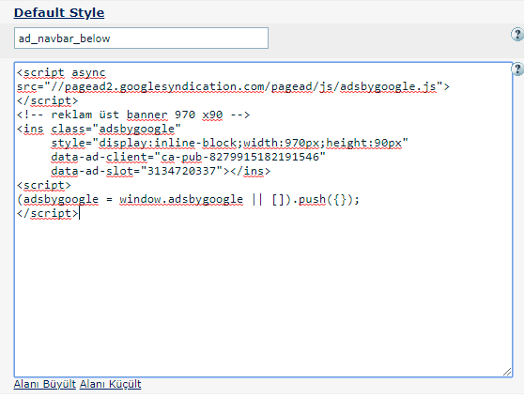Click the help icon beside code textarea
Viewport: 524px width, 398px height.
pyautogui.click(x=517, y=69)
